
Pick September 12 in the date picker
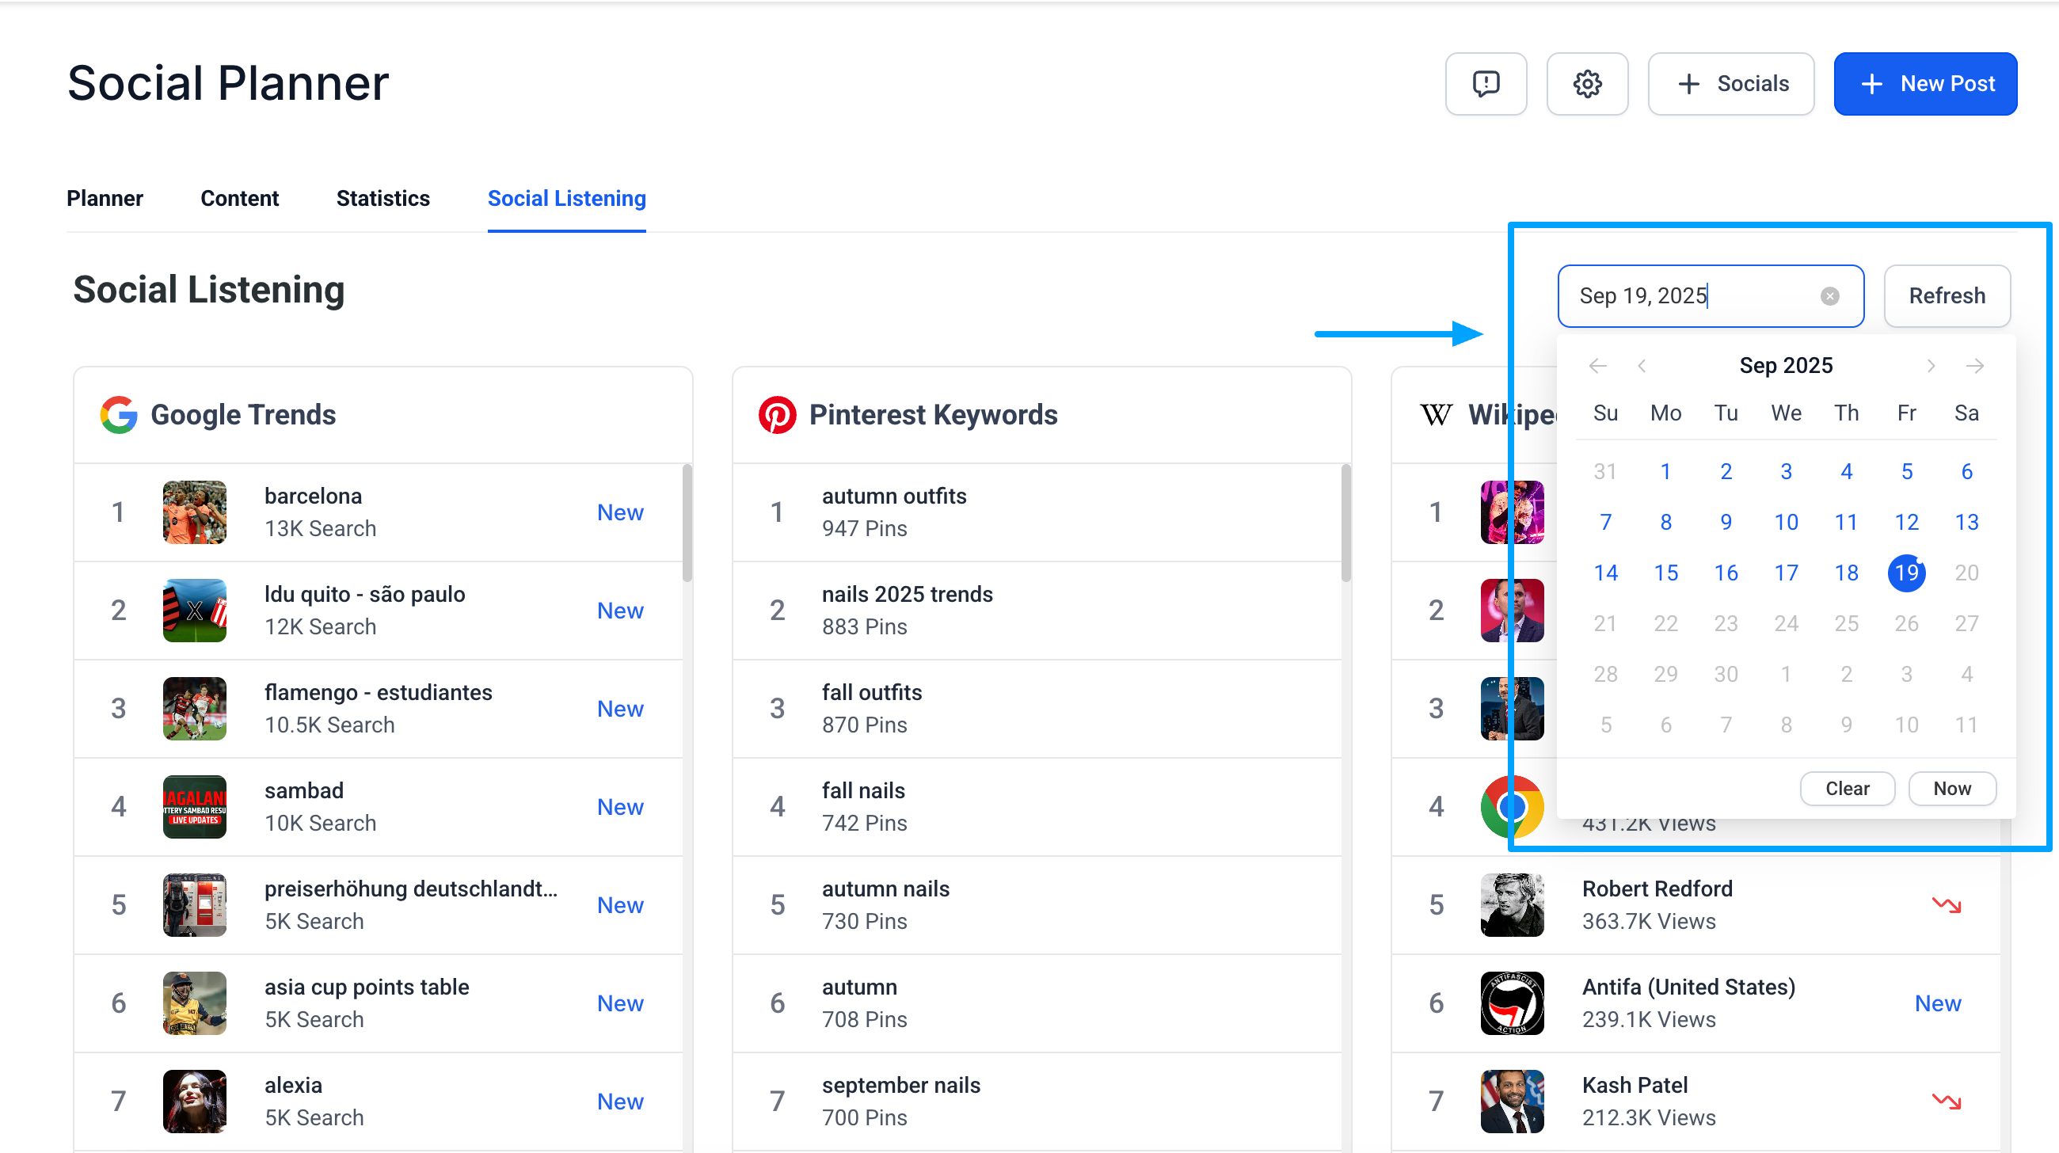coord(1905,523)
